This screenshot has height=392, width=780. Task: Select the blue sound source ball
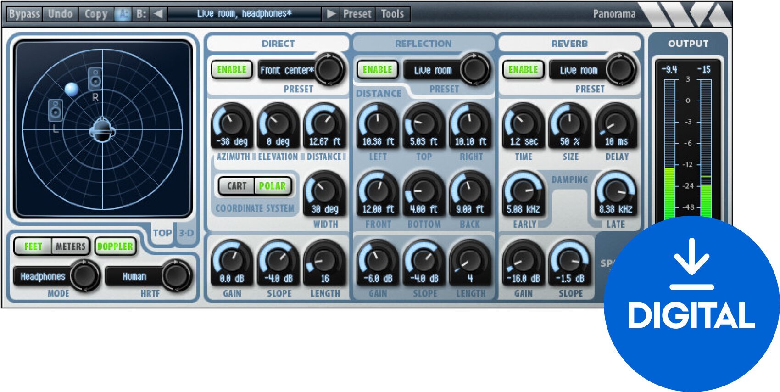point(72,89)
